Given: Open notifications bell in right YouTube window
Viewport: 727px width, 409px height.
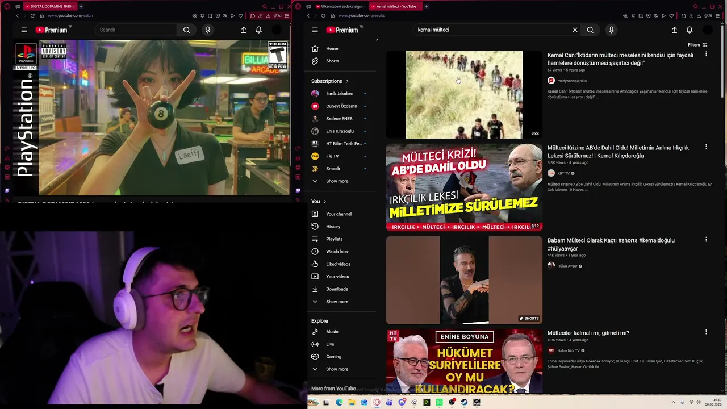Looking at the screenshot, I should (690, 30).
